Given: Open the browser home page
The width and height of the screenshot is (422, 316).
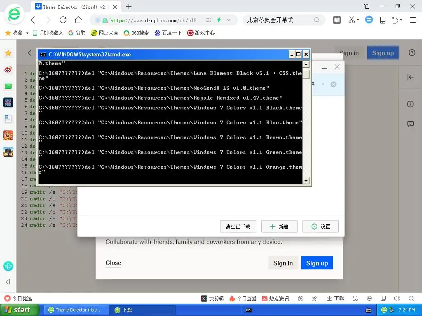Looking at the screenshot, I should tap(78, 20).
